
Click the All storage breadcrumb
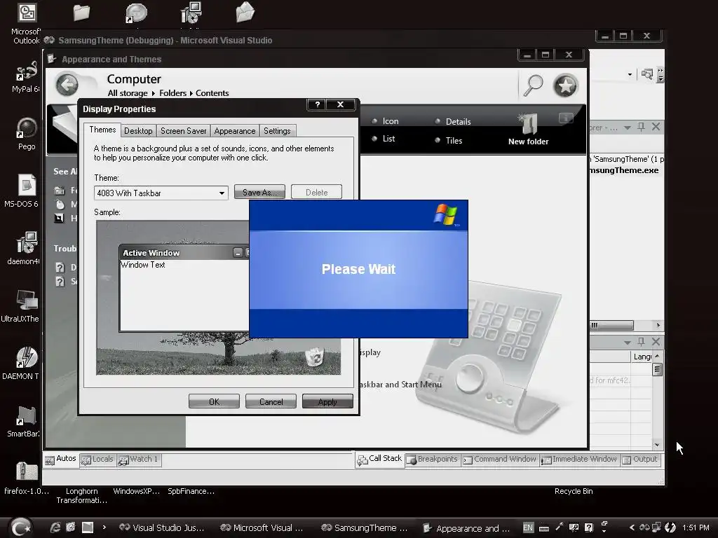tap(128, 93)
